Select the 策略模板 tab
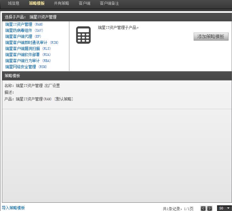The height and width of the screenshot is (211, 232). pyautogui.click(x=37, y=3)
